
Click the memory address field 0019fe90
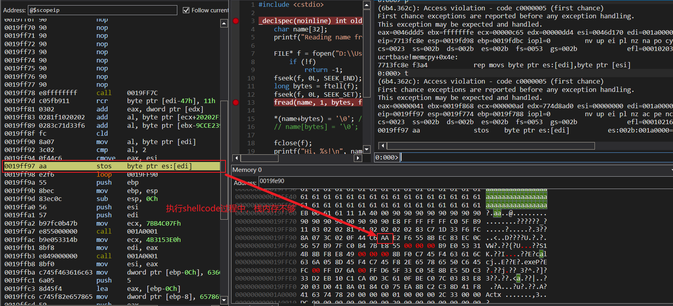pyautogui.click(x=465, y=181)
